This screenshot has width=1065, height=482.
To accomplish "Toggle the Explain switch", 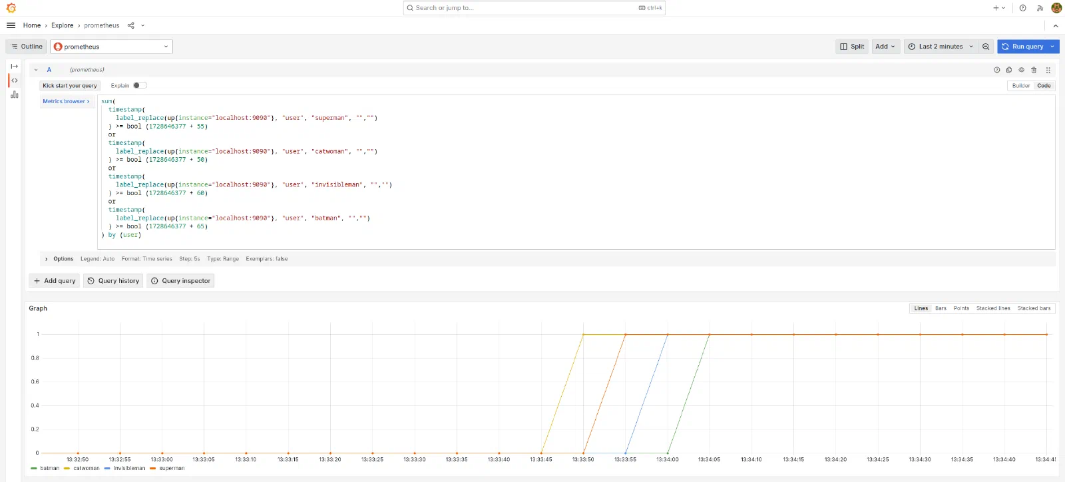I will tap(140, 85).
